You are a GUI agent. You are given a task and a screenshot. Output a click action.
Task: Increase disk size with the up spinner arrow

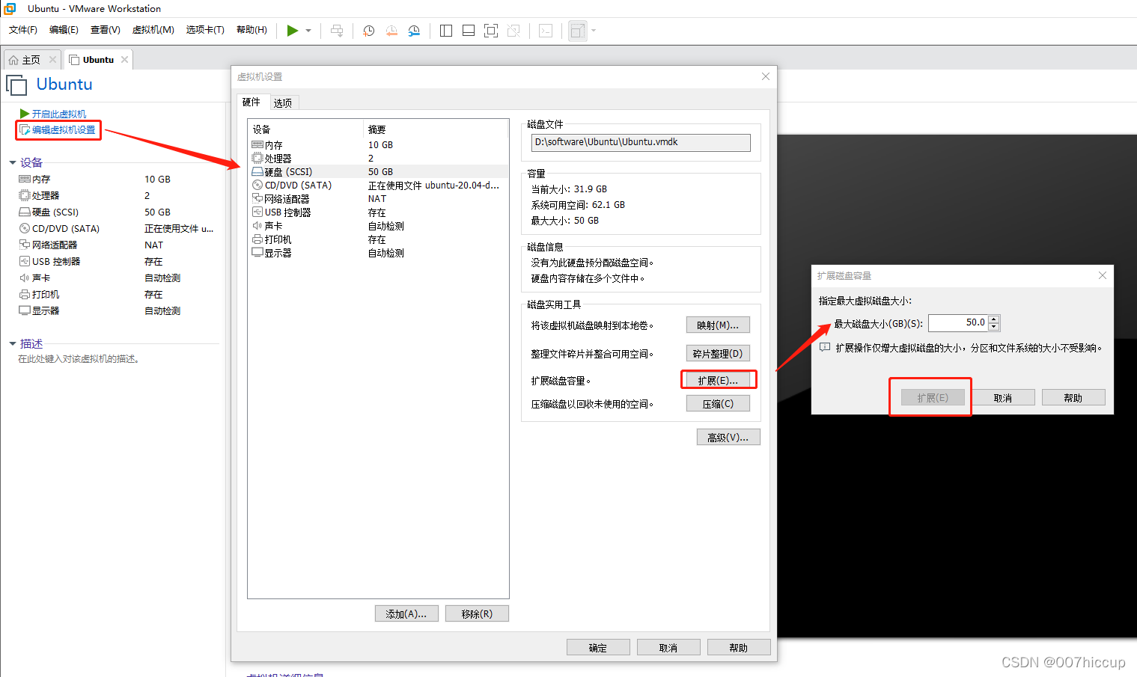[x=994, y=319]
